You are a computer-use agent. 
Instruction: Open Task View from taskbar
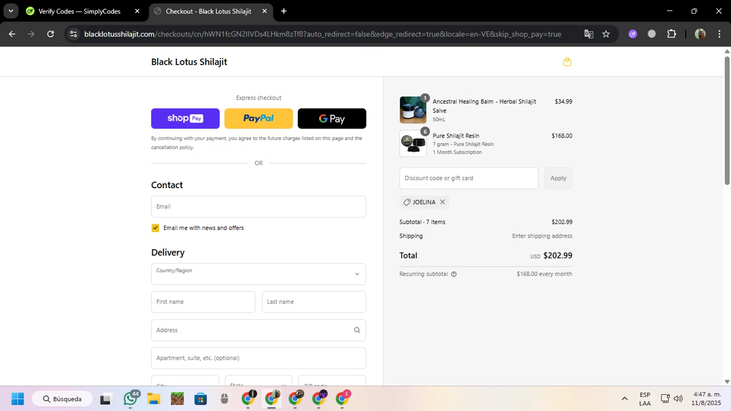[x=106, y=399]
